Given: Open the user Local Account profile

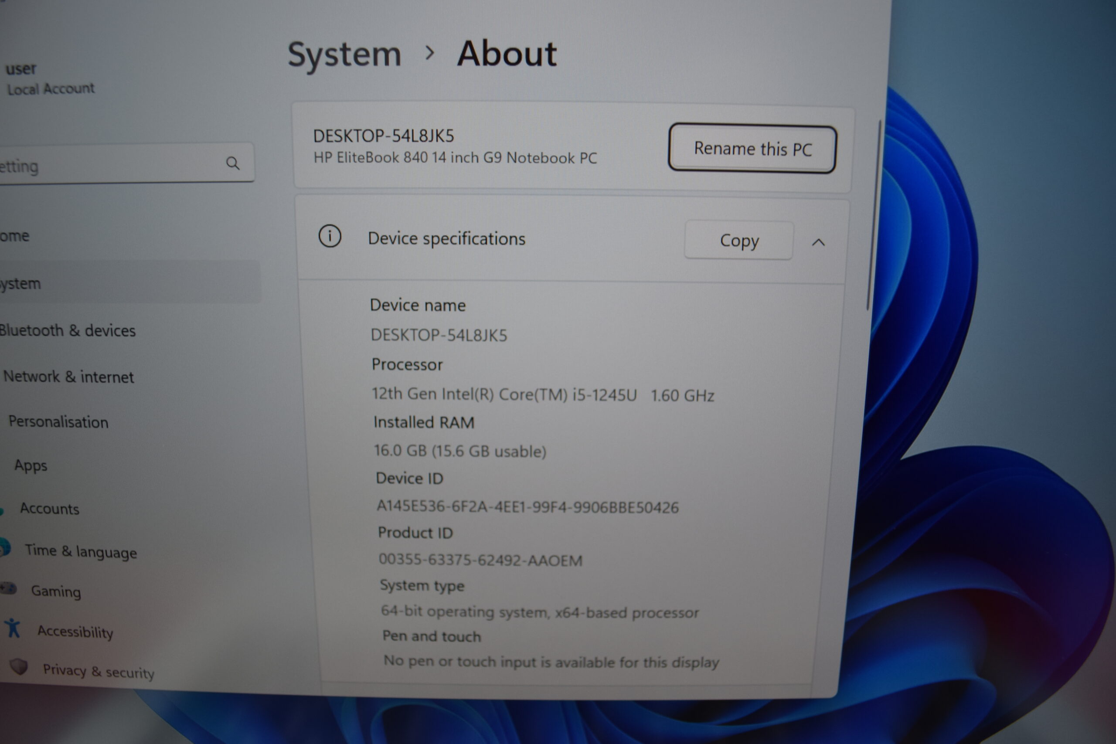Looking at the screenshot, I should pyautogui.click(x=50, y=79).
